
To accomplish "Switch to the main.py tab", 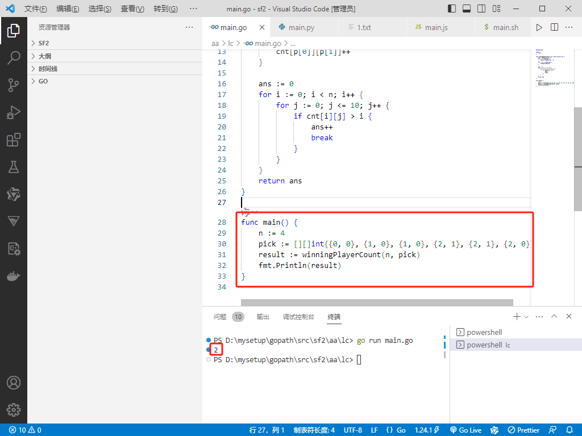I will click(305, 27).
